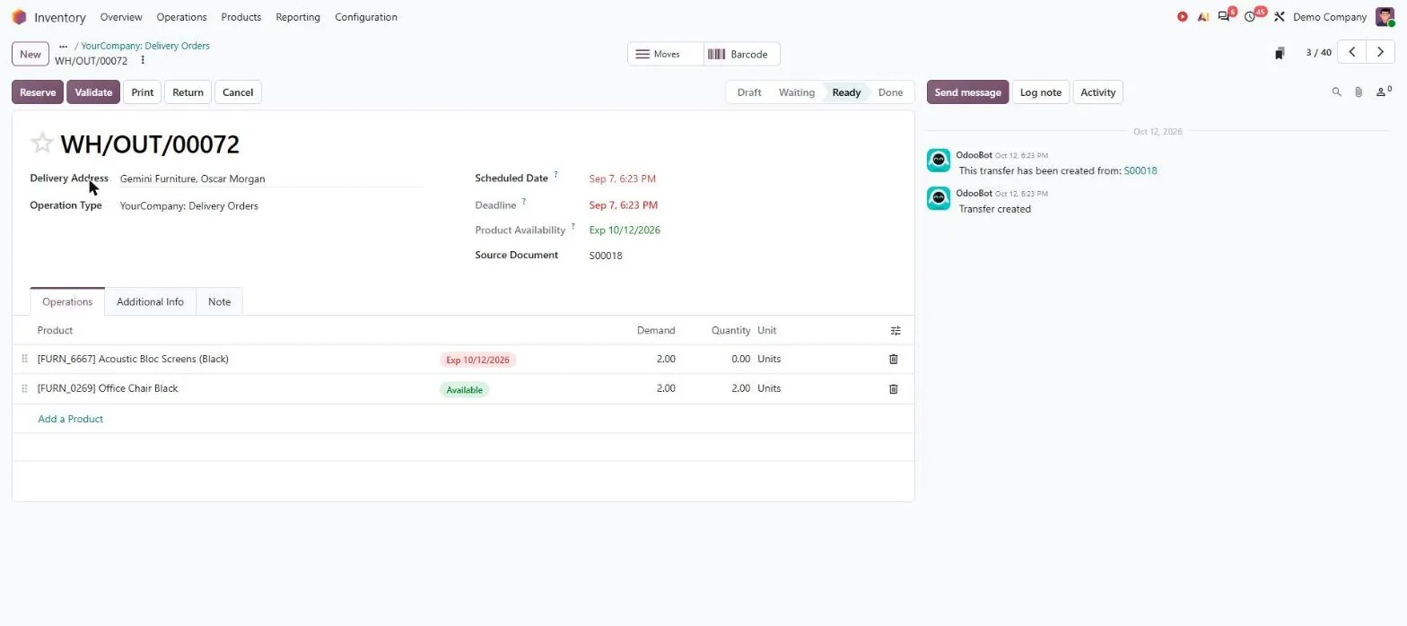Validate the delivery order
Viewport: 1407px width, 626px height.
tap(93, 92)
